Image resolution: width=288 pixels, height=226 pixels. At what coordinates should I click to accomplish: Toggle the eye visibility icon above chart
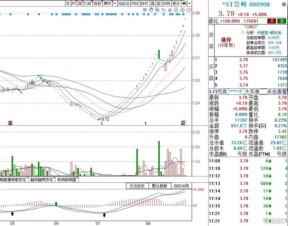(145, 10)
